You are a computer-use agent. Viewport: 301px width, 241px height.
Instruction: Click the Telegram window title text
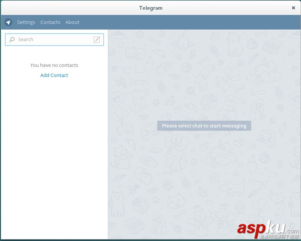(x=151, y=8)
